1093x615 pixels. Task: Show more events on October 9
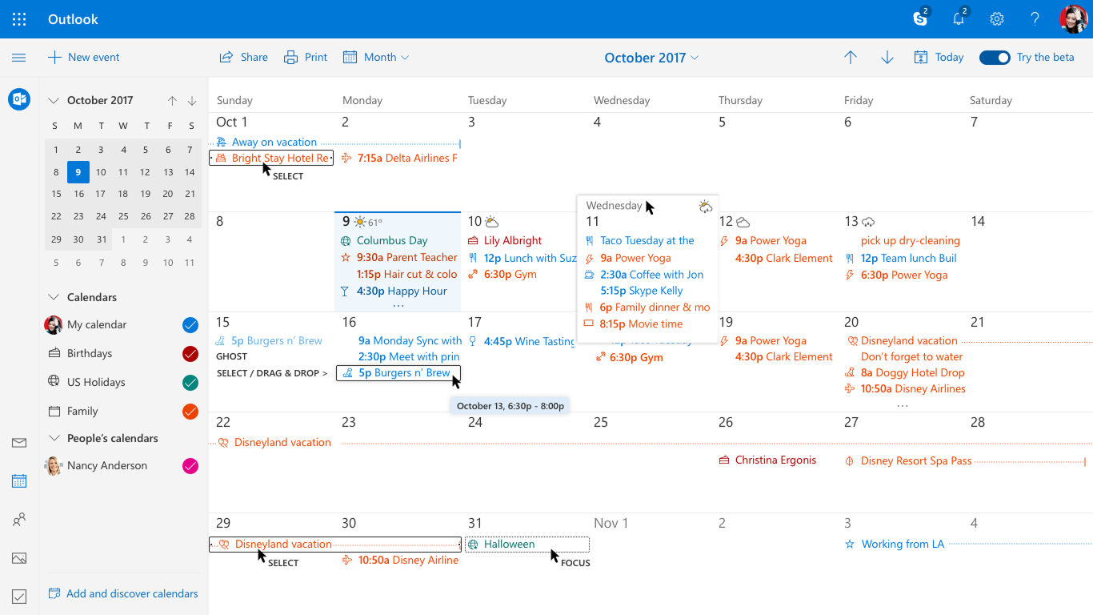tap(398, 306)
